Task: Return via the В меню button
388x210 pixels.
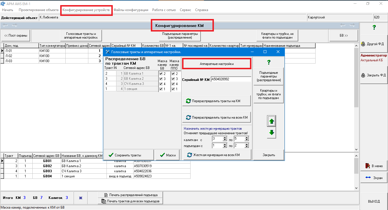Action: (x=374, y=166)
